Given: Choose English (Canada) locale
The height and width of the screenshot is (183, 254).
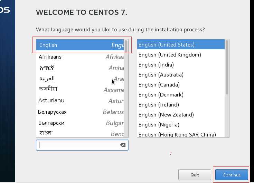Looking at the screenshot, I should (181, 85).
